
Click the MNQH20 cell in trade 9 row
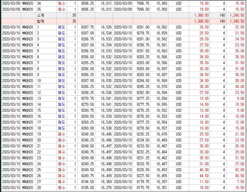tap(28, 75)
